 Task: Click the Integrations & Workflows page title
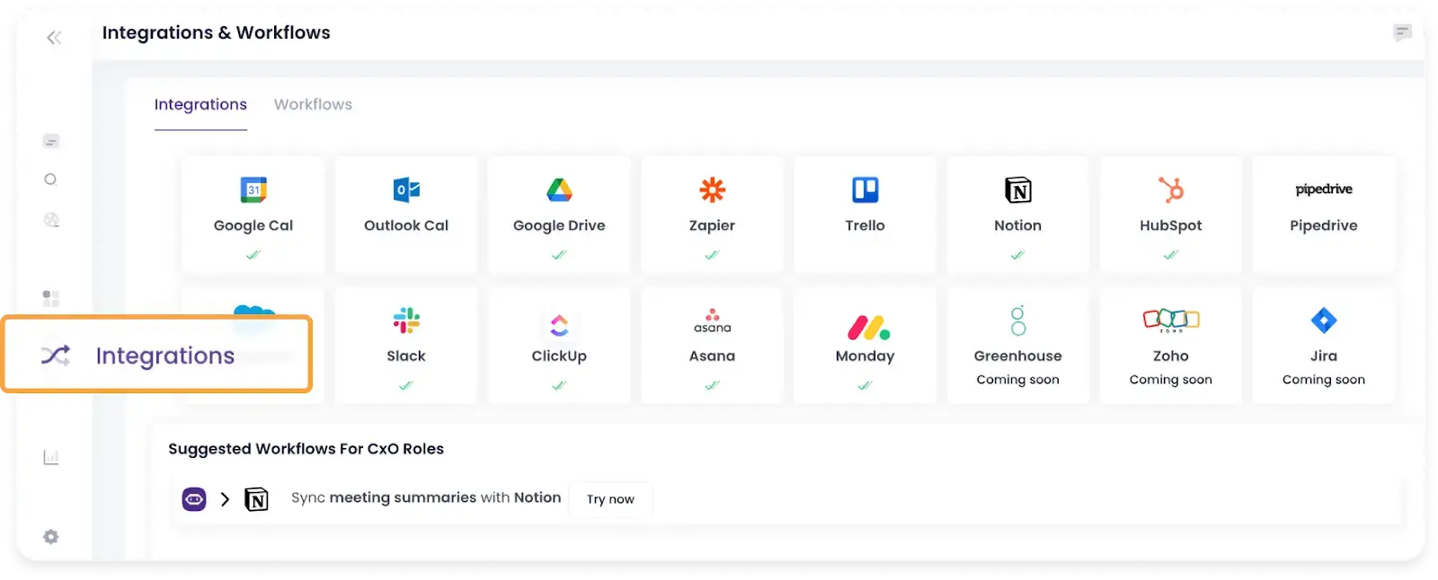coord(216,32)
